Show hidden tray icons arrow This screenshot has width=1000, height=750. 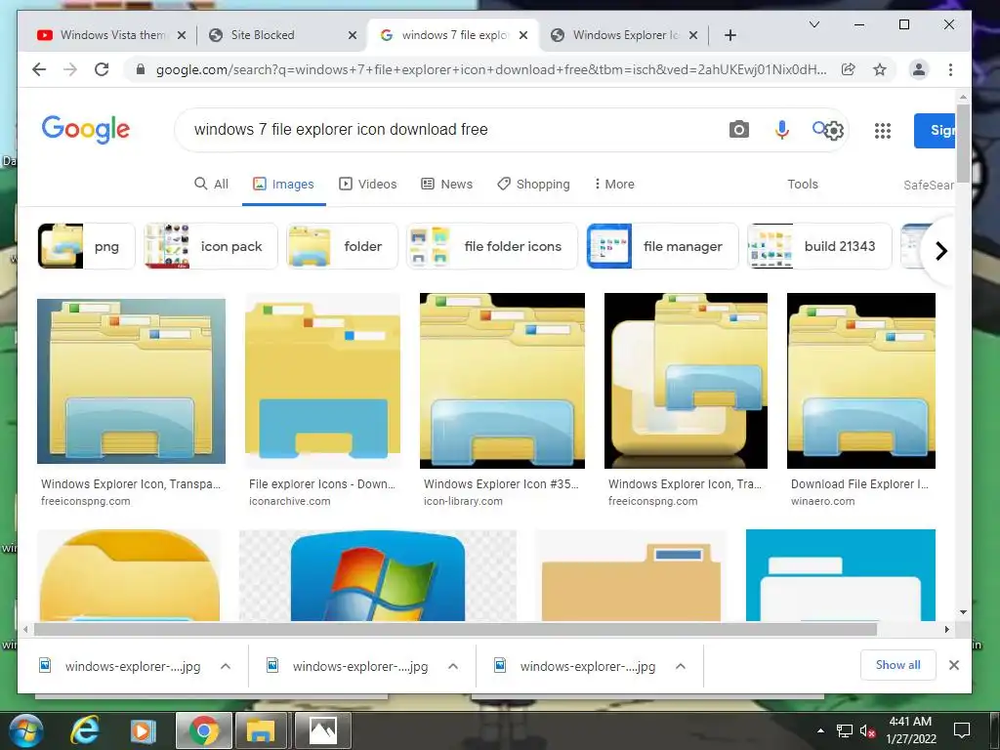click(x=820, y=730)
